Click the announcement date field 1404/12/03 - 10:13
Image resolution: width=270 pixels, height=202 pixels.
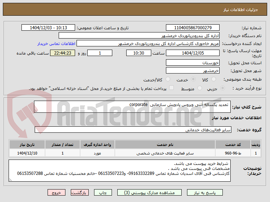click(x=48, y=28)
